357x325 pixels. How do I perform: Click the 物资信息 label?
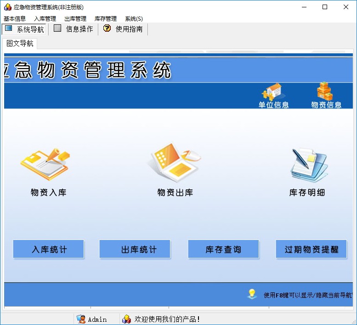(326, 105)
